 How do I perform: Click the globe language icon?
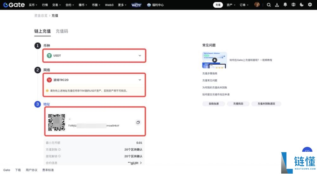(x=293, y=5)
